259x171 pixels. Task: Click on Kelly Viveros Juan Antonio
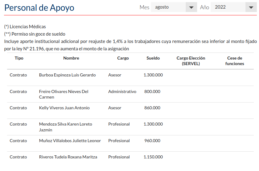pos(64,108)
